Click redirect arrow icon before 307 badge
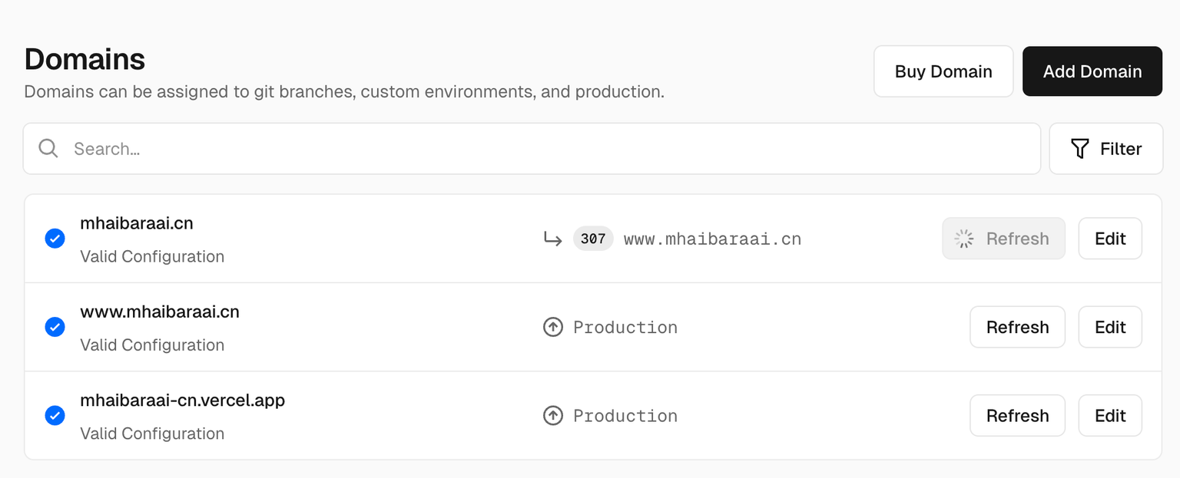Screen dimensions: 1180x478 pyautogui.click(x=552, y=239)
